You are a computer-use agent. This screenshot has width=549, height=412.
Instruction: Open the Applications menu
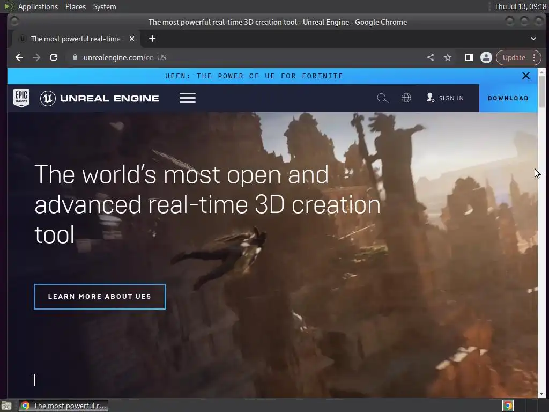coord(38,6)
